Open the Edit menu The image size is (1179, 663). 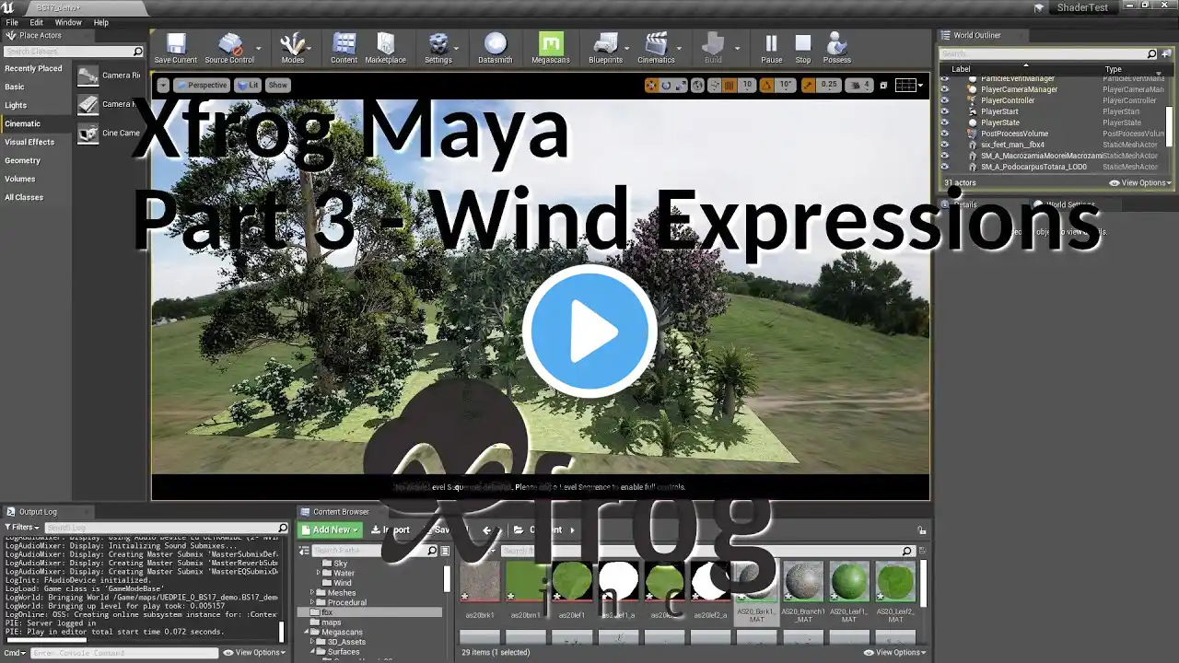pos(37,22)
